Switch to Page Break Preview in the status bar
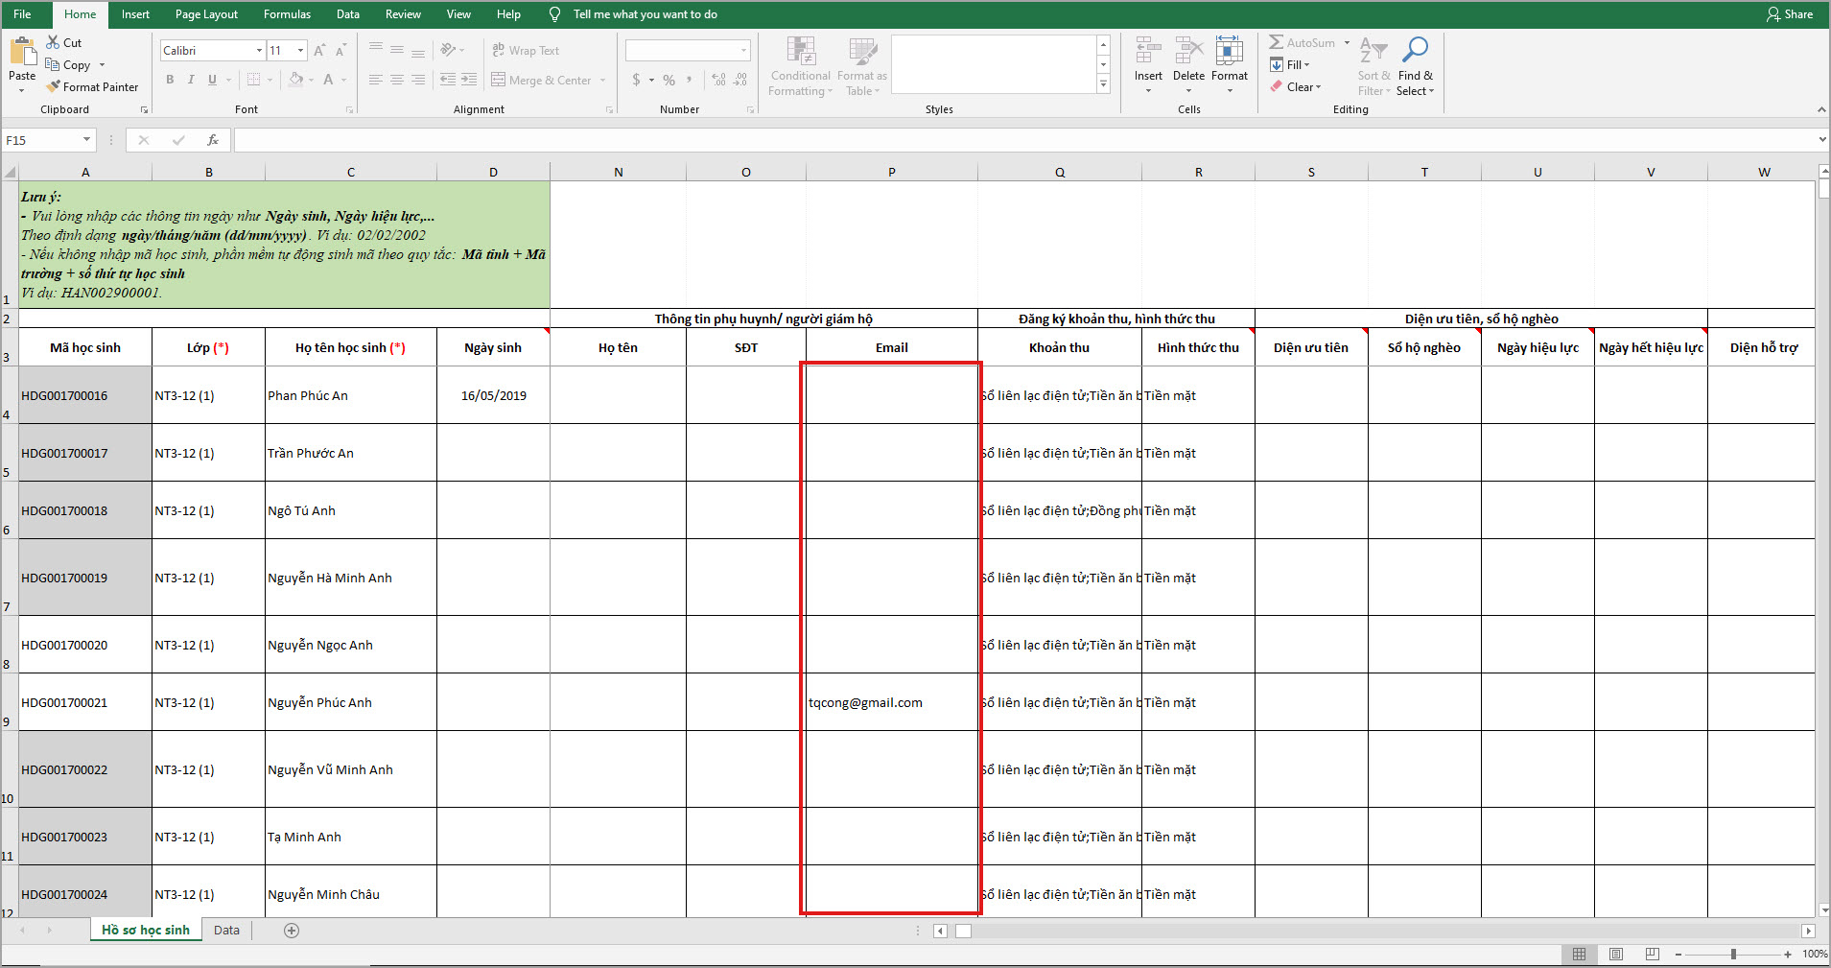 pos(1653,954)
